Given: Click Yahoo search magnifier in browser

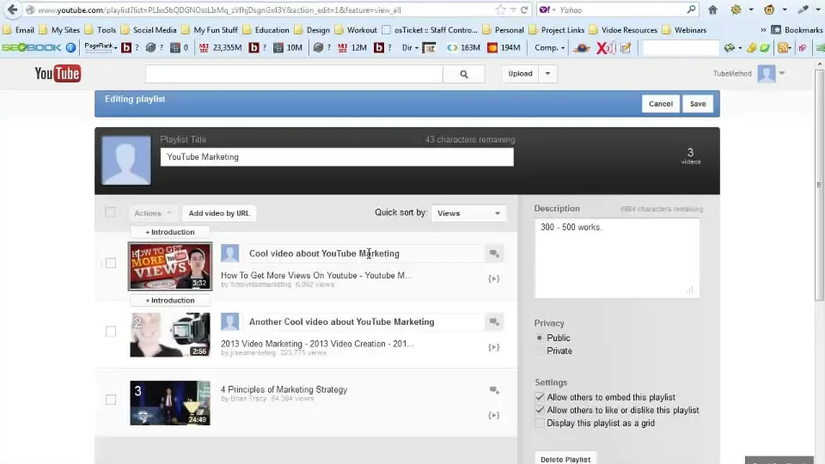Looking at the screenshot, I should [x=691, y=9].
